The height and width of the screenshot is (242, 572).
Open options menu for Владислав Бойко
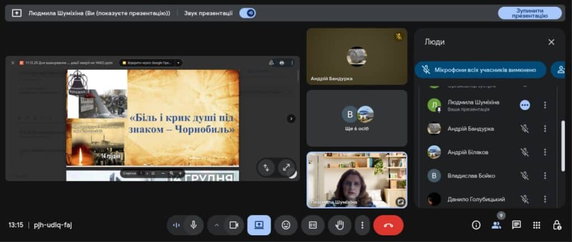545,175
